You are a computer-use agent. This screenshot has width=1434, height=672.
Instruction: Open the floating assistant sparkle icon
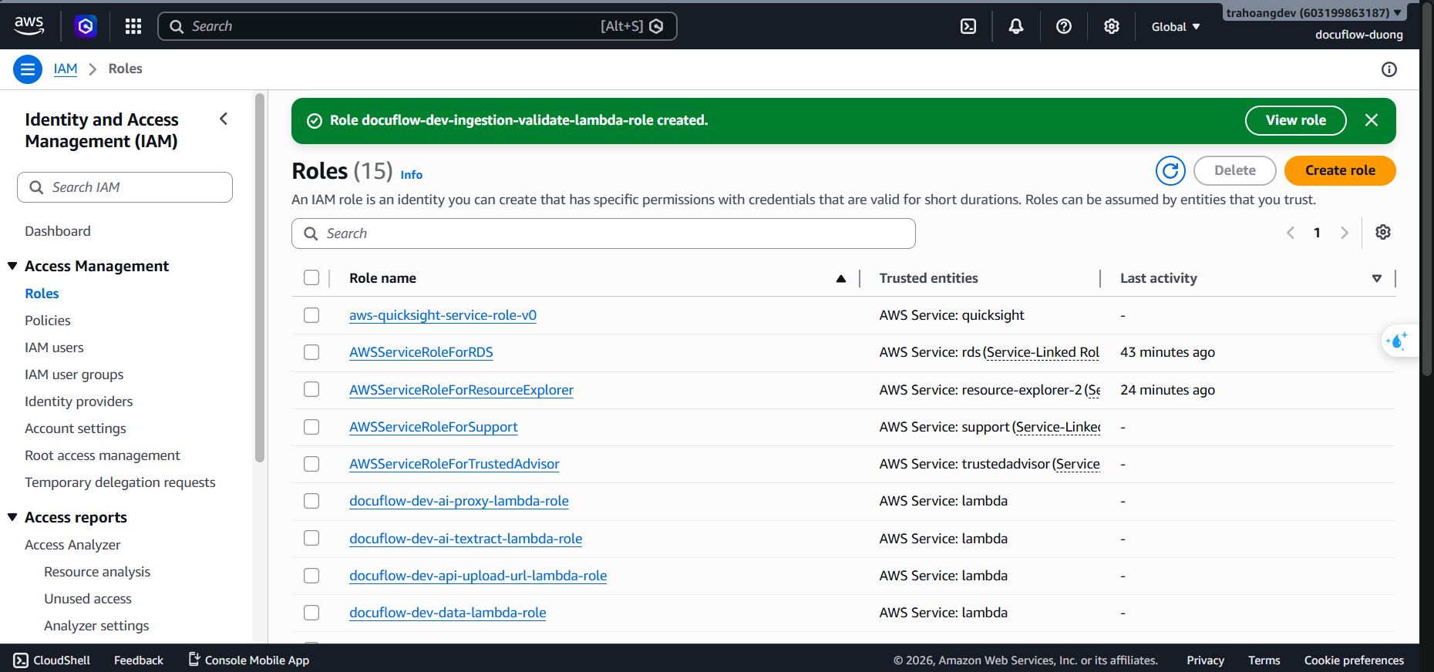coord(1398,341)
